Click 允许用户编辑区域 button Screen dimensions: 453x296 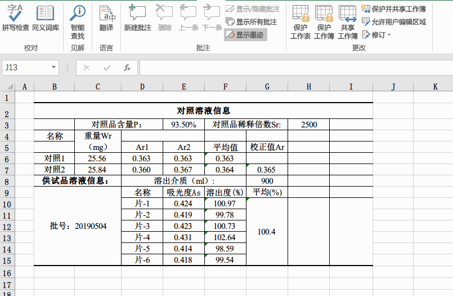pos(394,22)
